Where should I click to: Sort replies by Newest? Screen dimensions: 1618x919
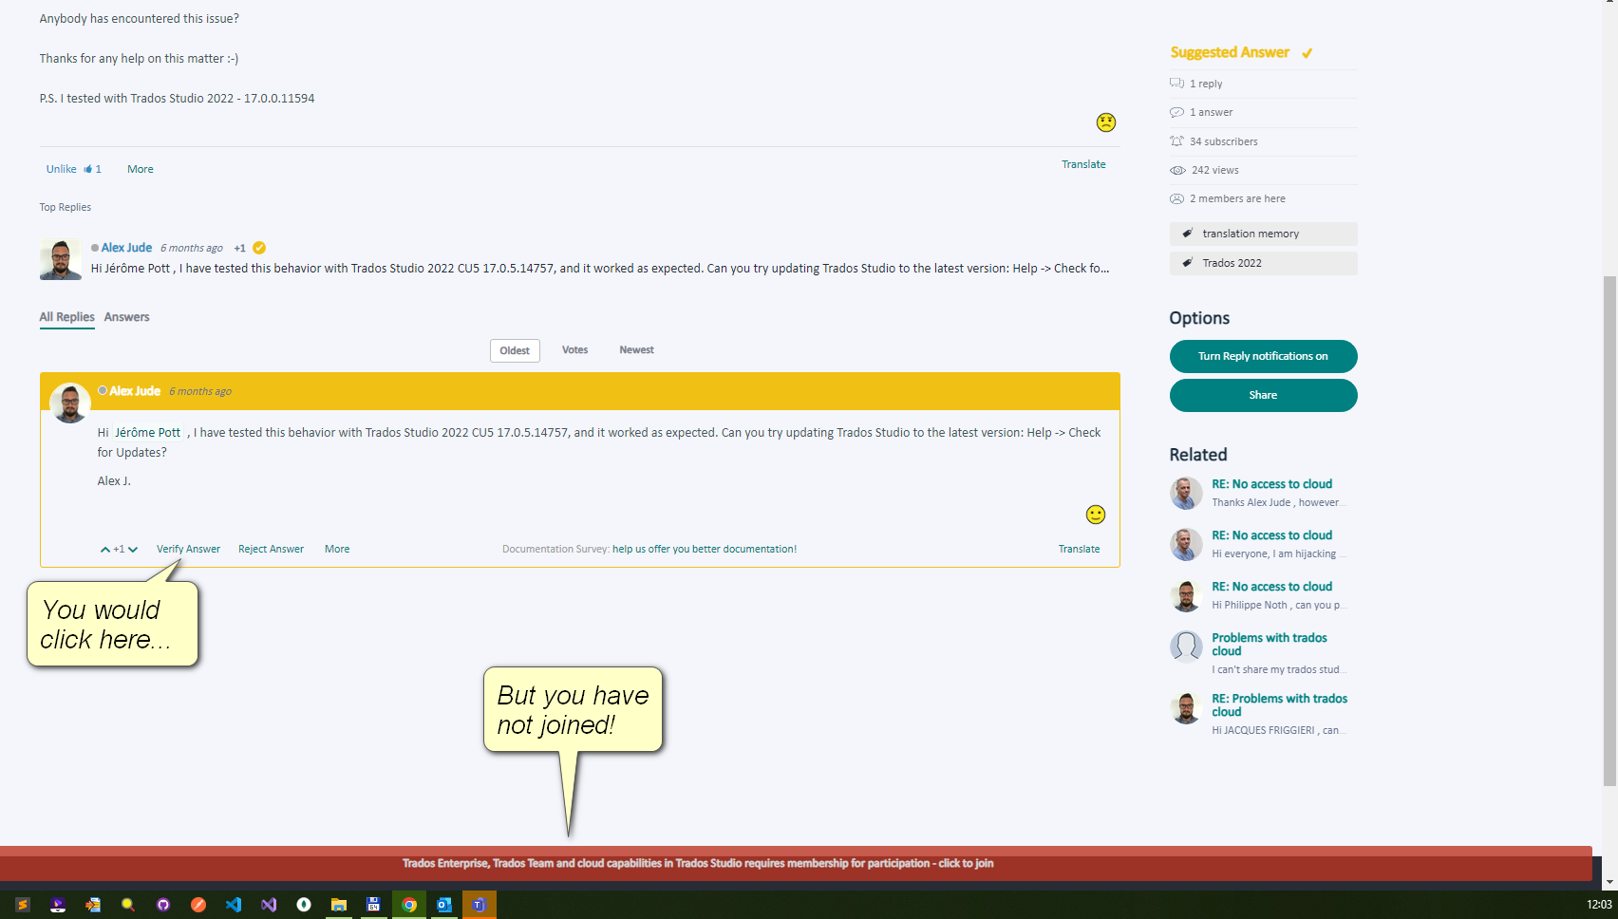[x=636, y=350]
